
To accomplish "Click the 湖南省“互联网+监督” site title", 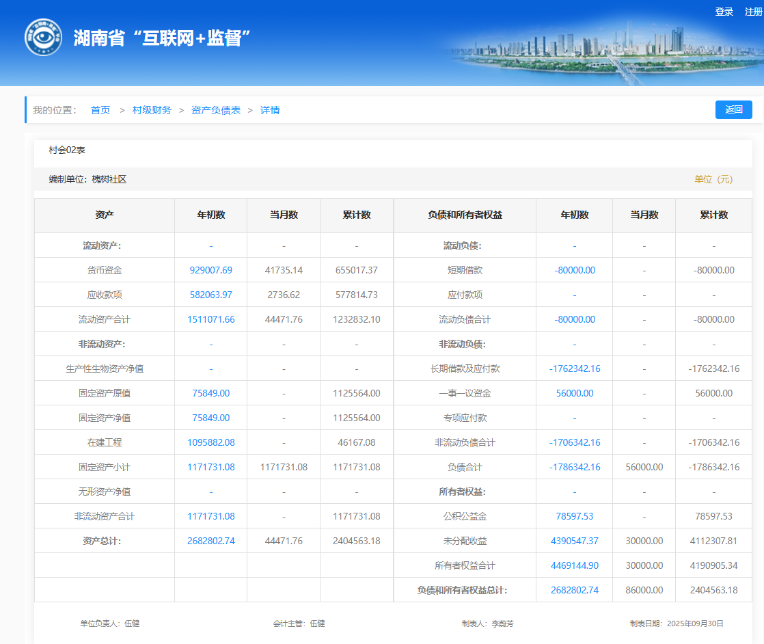I will (x=162, y=38).
